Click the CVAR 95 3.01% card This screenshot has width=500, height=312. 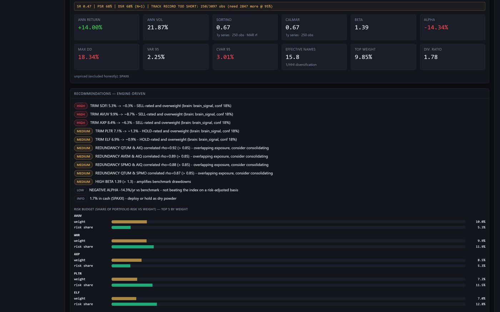click(245, 57)
